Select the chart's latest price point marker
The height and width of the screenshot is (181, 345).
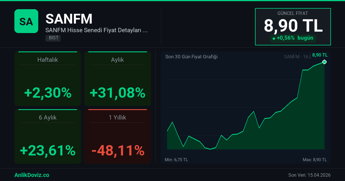pos(324,62)
